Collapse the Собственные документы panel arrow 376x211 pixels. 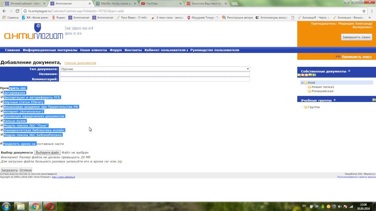(349, 71)
